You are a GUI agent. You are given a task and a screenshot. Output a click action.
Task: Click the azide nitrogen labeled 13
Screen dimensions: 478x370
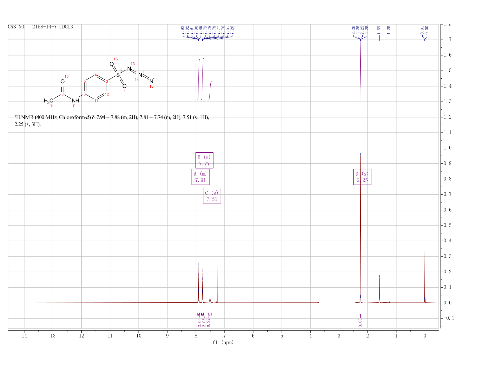pos(129,69)
